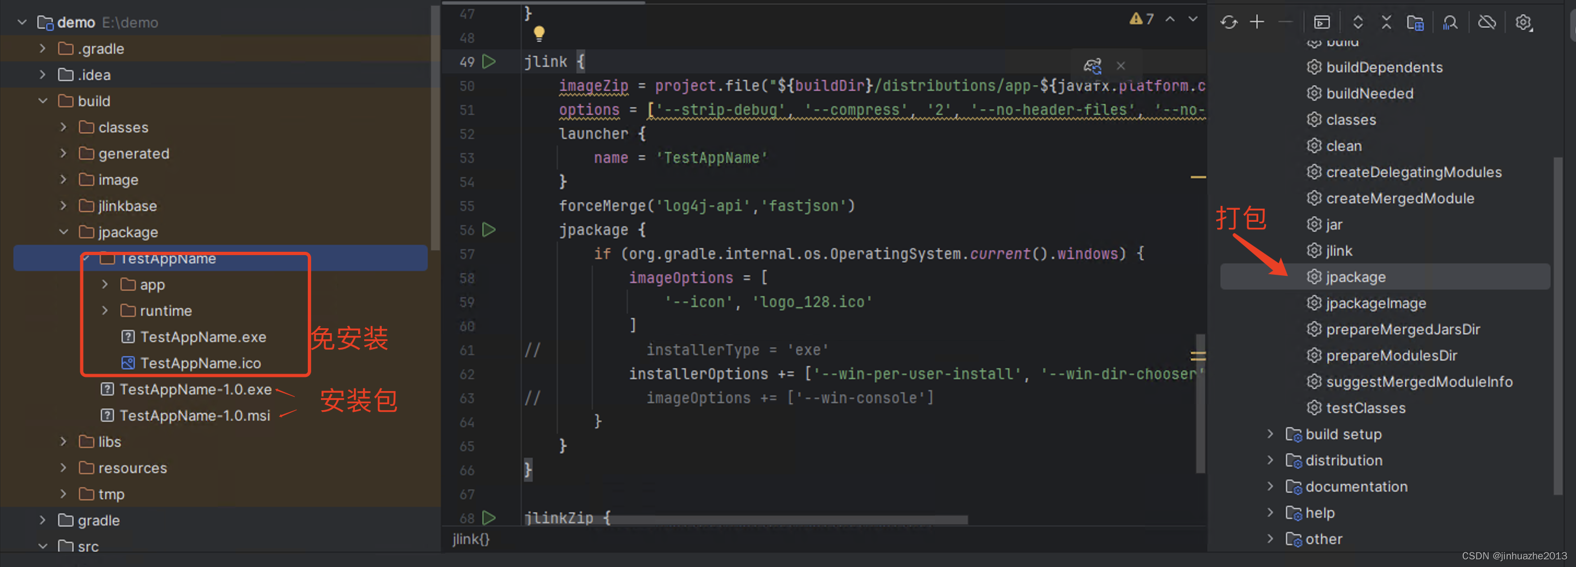Click the editor horizontal scrollbar
The height and width of the screenshot is (567, 1576).
point(789,520)
